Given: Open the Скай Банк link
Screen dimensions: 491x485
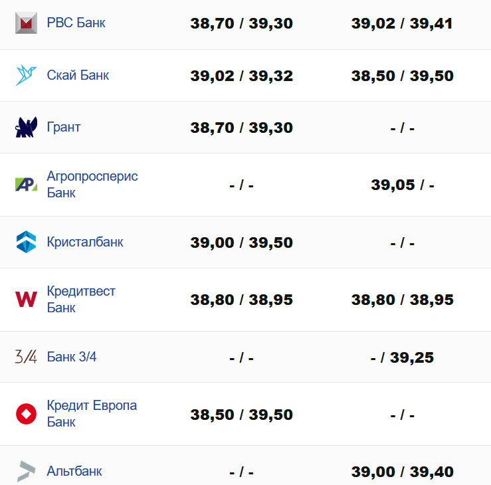Looking at the screenshot, I should coord(78,75).
